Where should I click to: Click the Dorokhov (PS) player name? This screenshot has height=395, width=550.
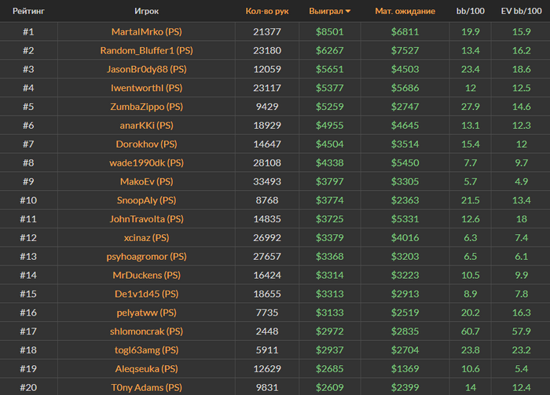(147, 144)
